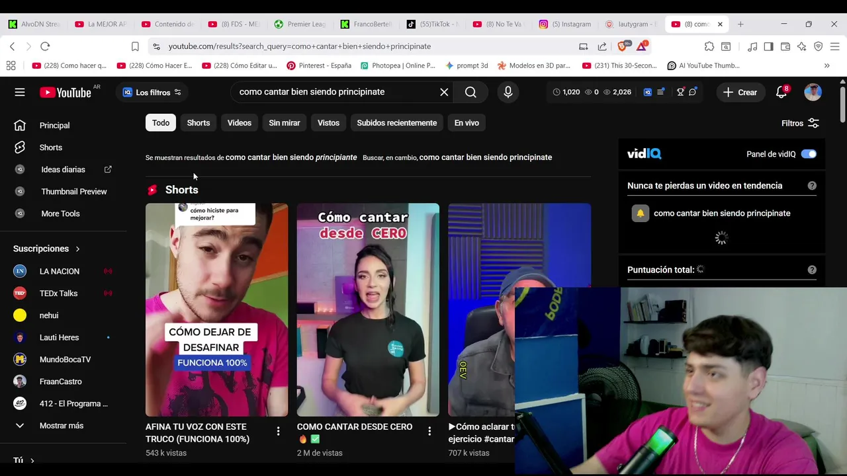The height and width of the screenshot is (476, 847).
Task: Select the Videos filter chip
Action: [240, 123]
